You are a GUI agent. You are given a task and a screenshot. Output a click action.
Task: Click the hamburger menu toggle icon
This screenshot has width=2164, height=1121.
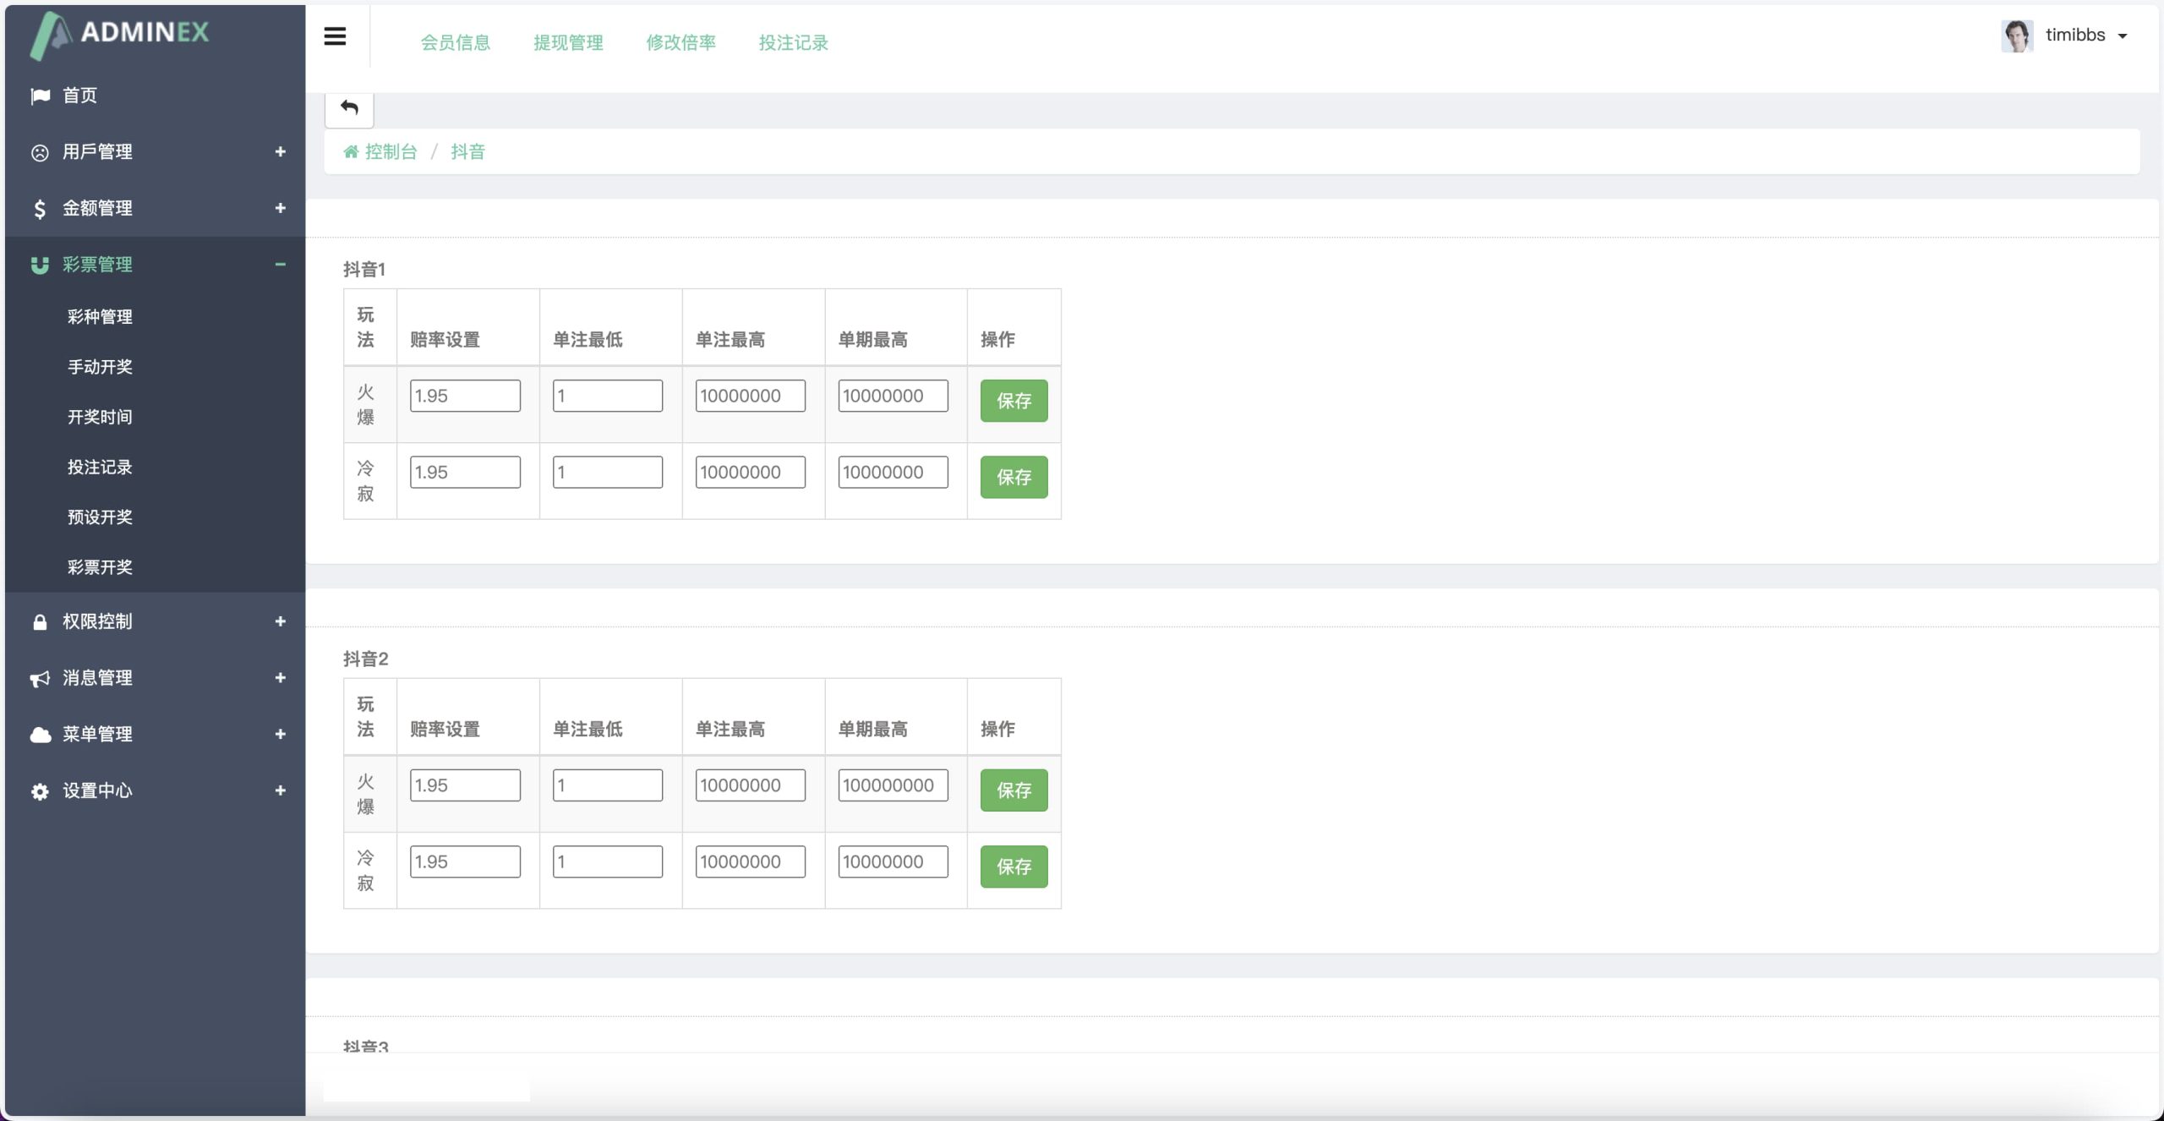335,36
